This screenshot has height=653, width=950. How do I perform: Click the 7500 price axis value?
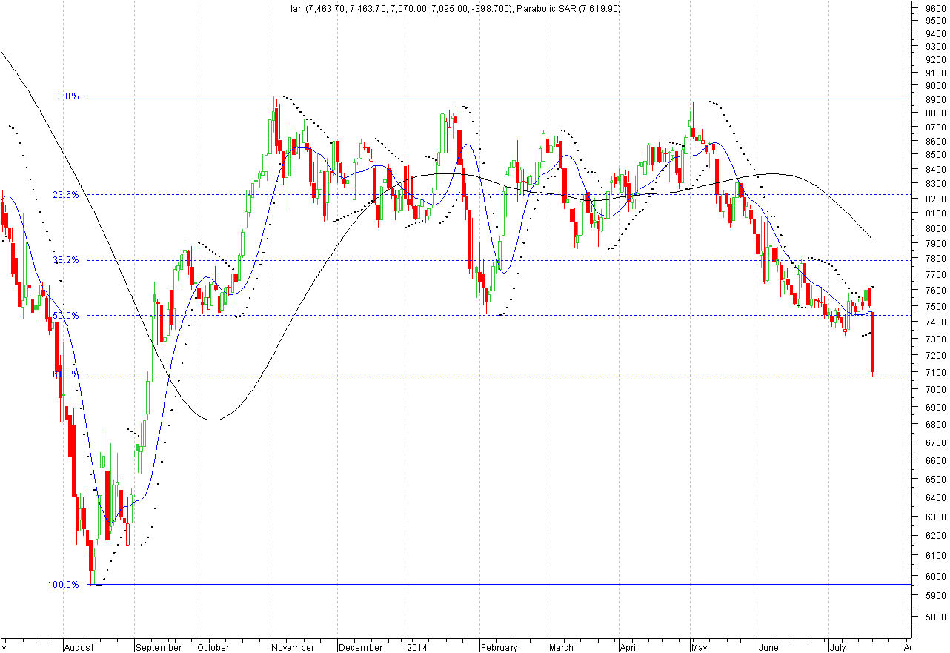(x=935, y=306)
